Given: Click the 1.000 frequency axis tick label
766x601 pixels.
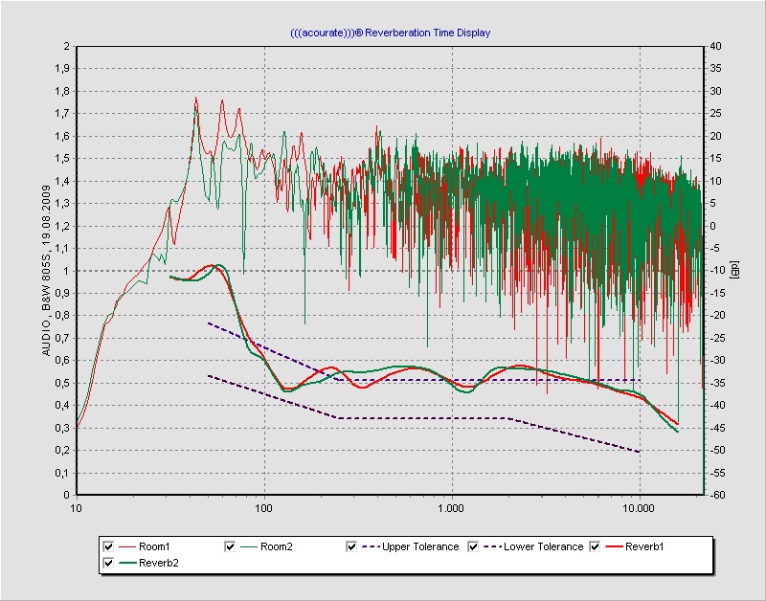Looking at the screenshot, I should pos(452,509).
